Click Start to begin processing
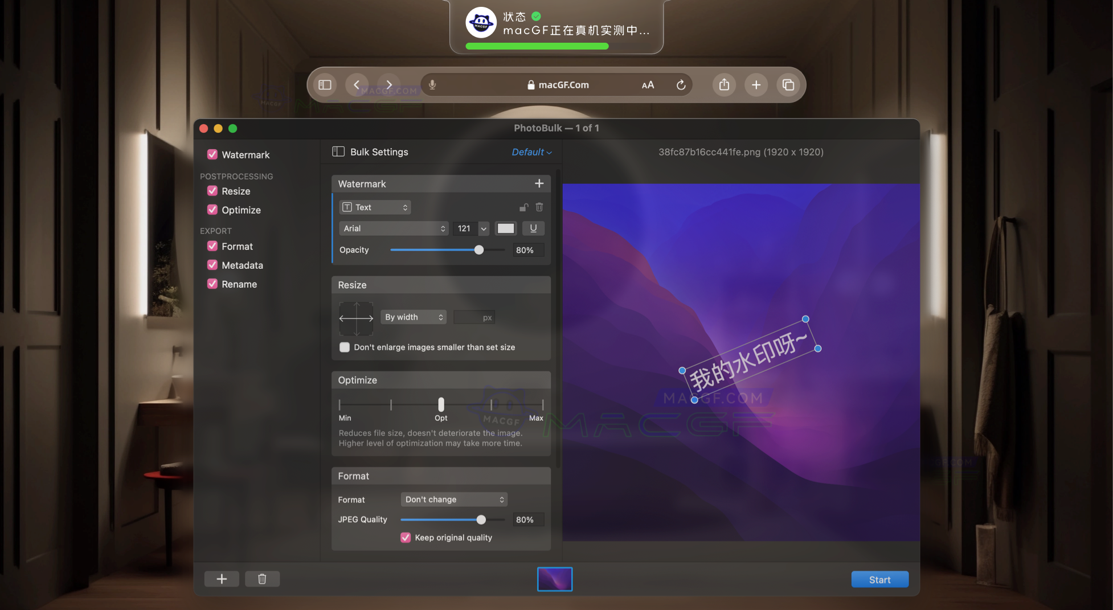 click(879, 579)
